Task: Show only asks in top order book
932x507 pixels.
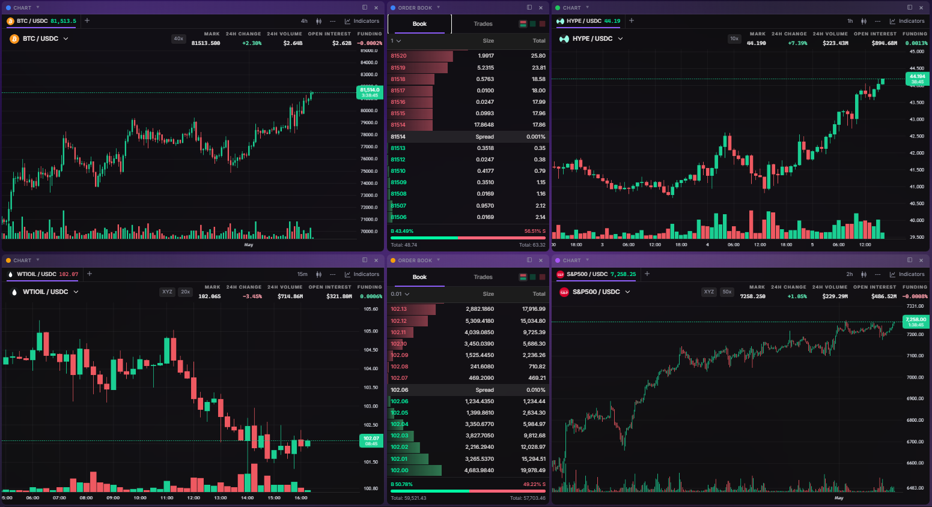Action: [542, 24]
